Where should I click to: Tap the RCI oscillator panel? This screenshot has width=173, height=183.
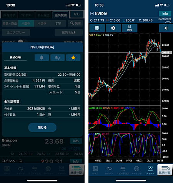[x=125, y=145]
